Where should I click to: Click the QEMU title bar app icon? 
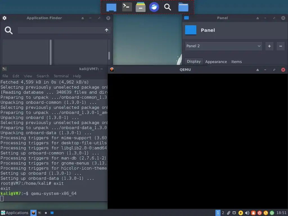(x=112, y=70)
